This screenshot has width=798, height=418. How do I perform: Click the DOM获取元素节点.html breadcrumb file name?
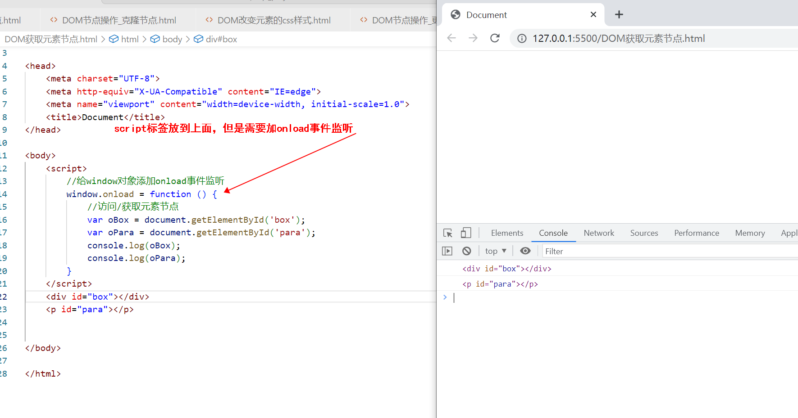51,39
